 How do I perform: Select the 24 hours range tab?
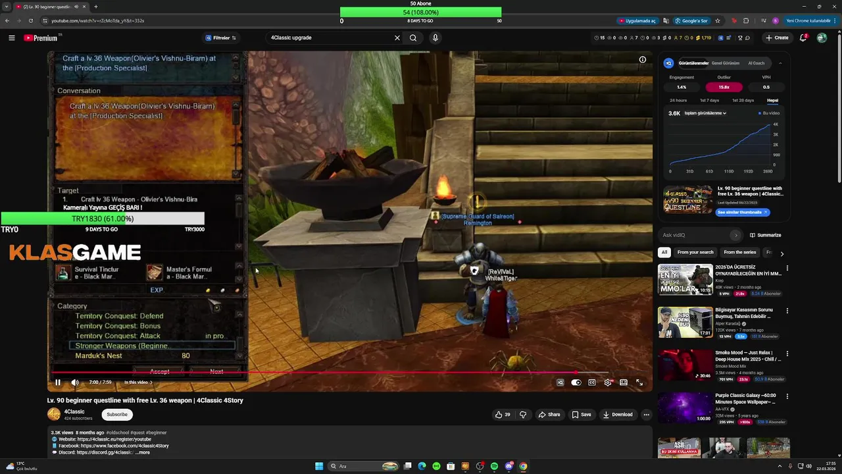tap(678, 100)
